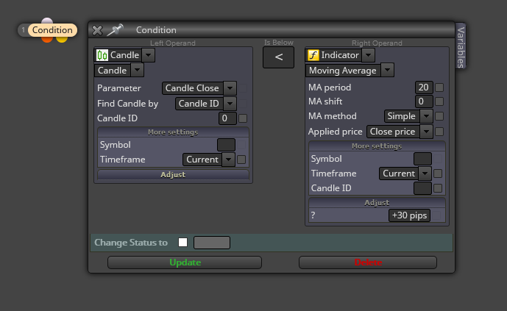The height and width of the screenshot is (311, 507).
Task: Open the Candle Close parameter dropdown
Action: pyautogui.click(x=230, y=87)
